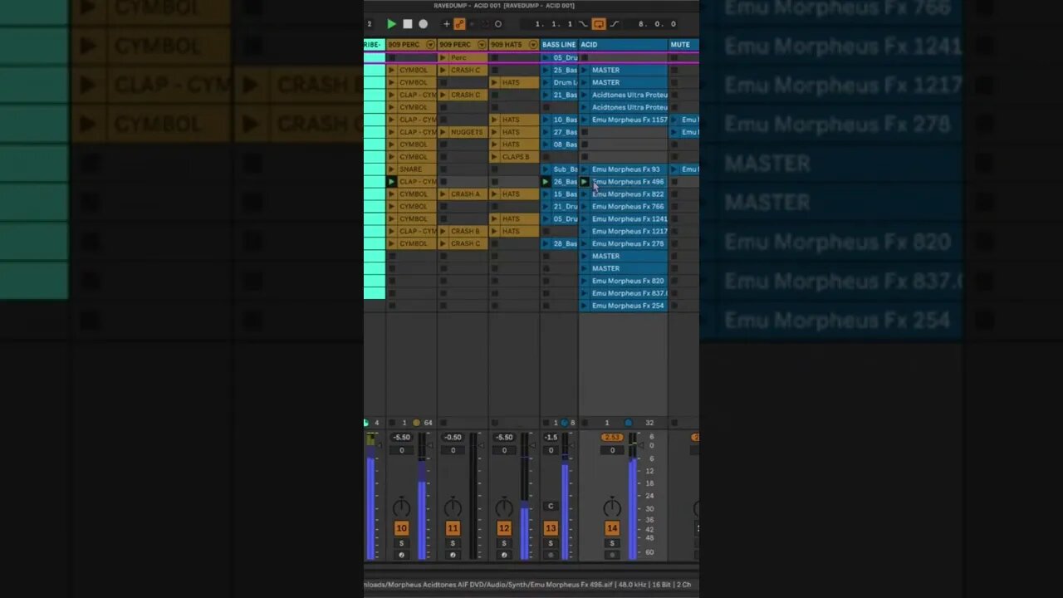Screen dimensions: 1063x598
Task: Launch the Emu Morpheus Fx 766 clip
Action: tap(585, 207)
